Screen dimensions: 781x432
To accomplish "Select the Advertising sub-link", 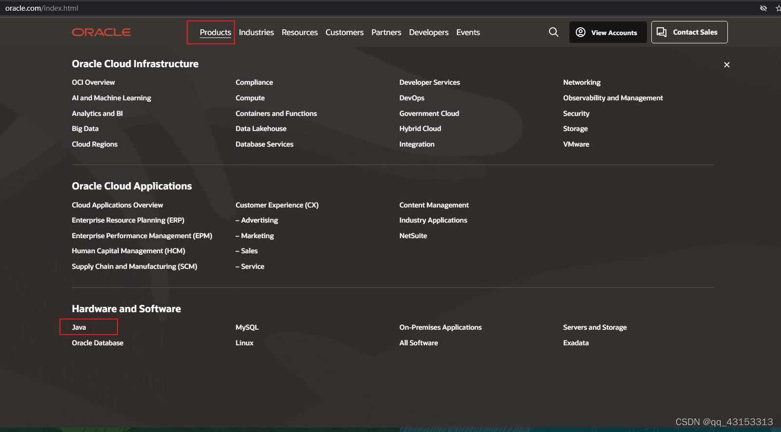I will click(256, 220).
